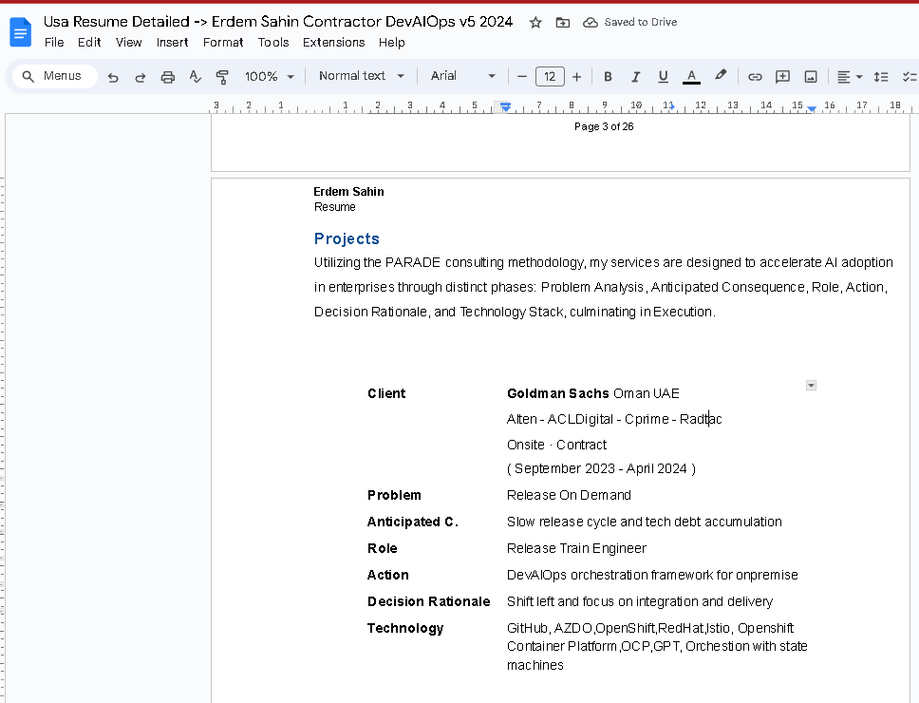Open the Tools menu
This screenshot has width=919, height=703.
(273, 42)
